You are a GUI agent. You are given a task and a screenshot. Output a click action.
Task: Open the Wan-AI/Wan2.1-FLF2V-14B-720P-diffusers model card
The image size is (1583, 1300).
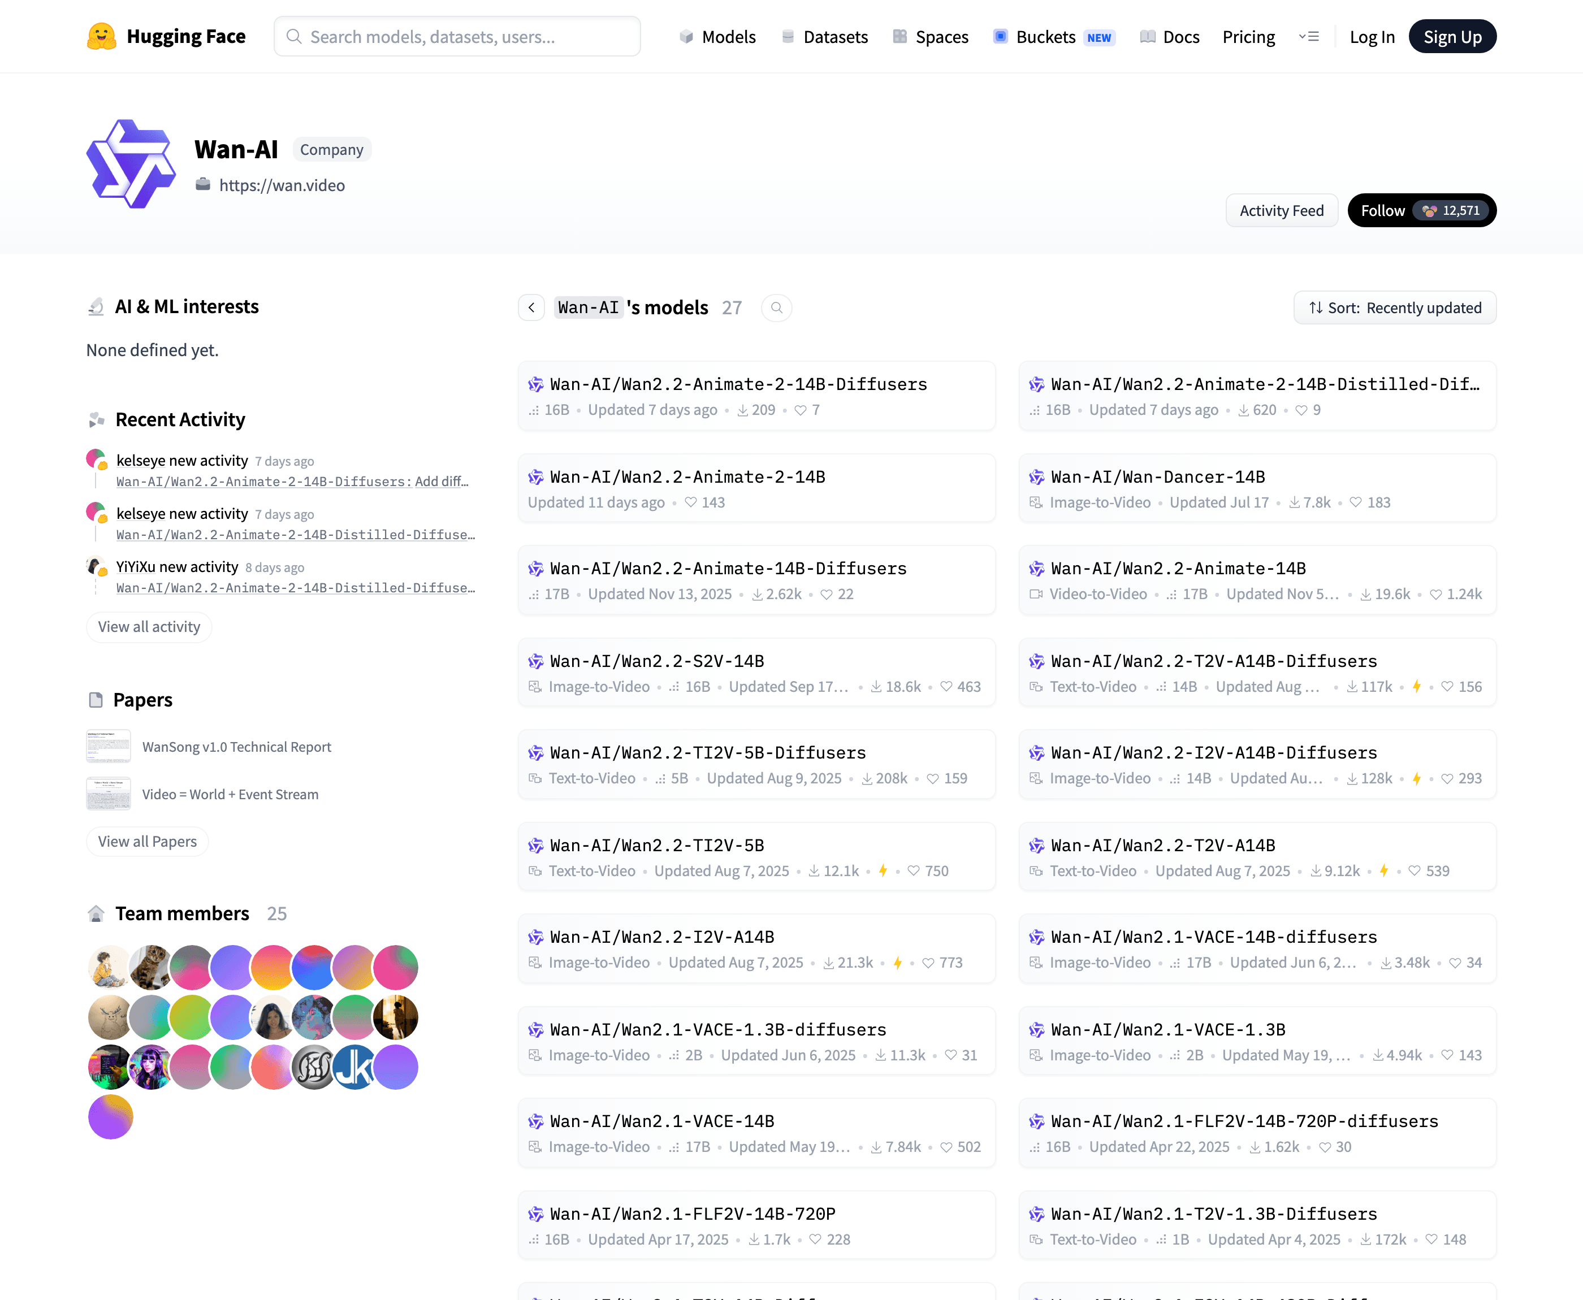pyautogui.click(x=1257, y=1133)
